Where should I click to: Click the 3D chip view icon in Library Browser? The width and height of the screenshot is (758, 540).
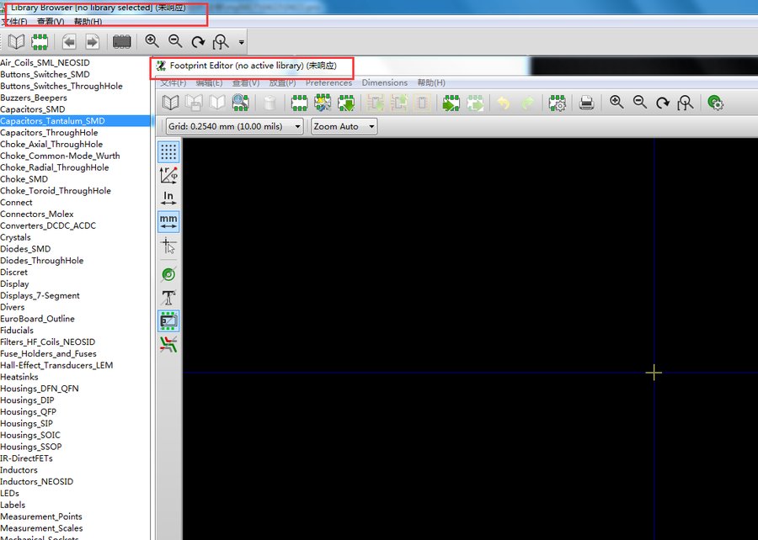tap(122, 41)
